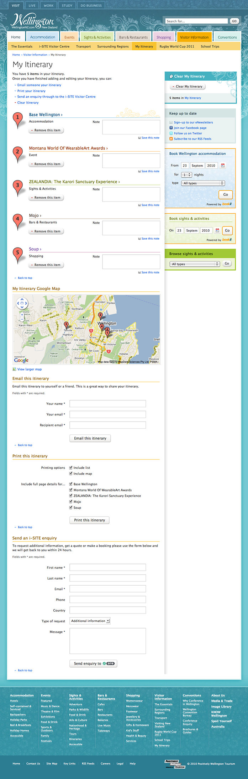
Task: Click the Facebook icon in Keep up to date
Action: click(x=171, y=128)
